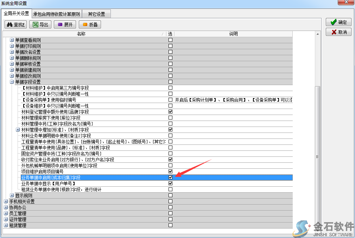
Task: Enable 材料管理库房下使用[库位]字段 checkbox
Action: [x=170, y=118]
